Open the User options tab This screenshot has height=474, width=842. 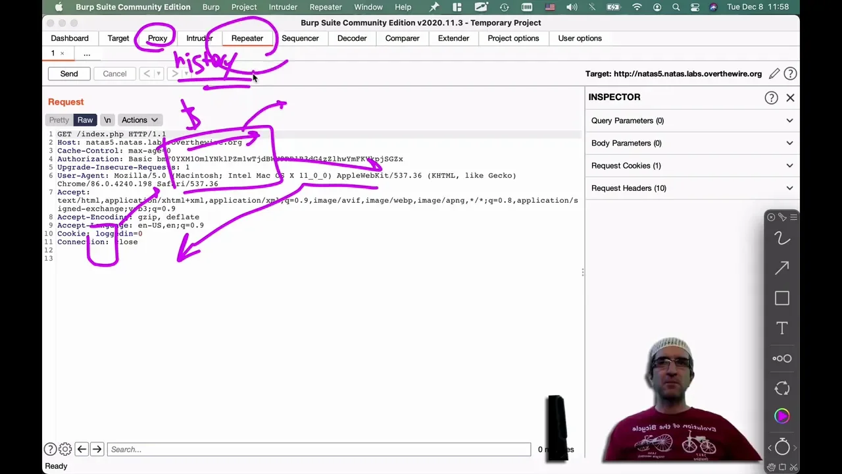coord(580,38)
